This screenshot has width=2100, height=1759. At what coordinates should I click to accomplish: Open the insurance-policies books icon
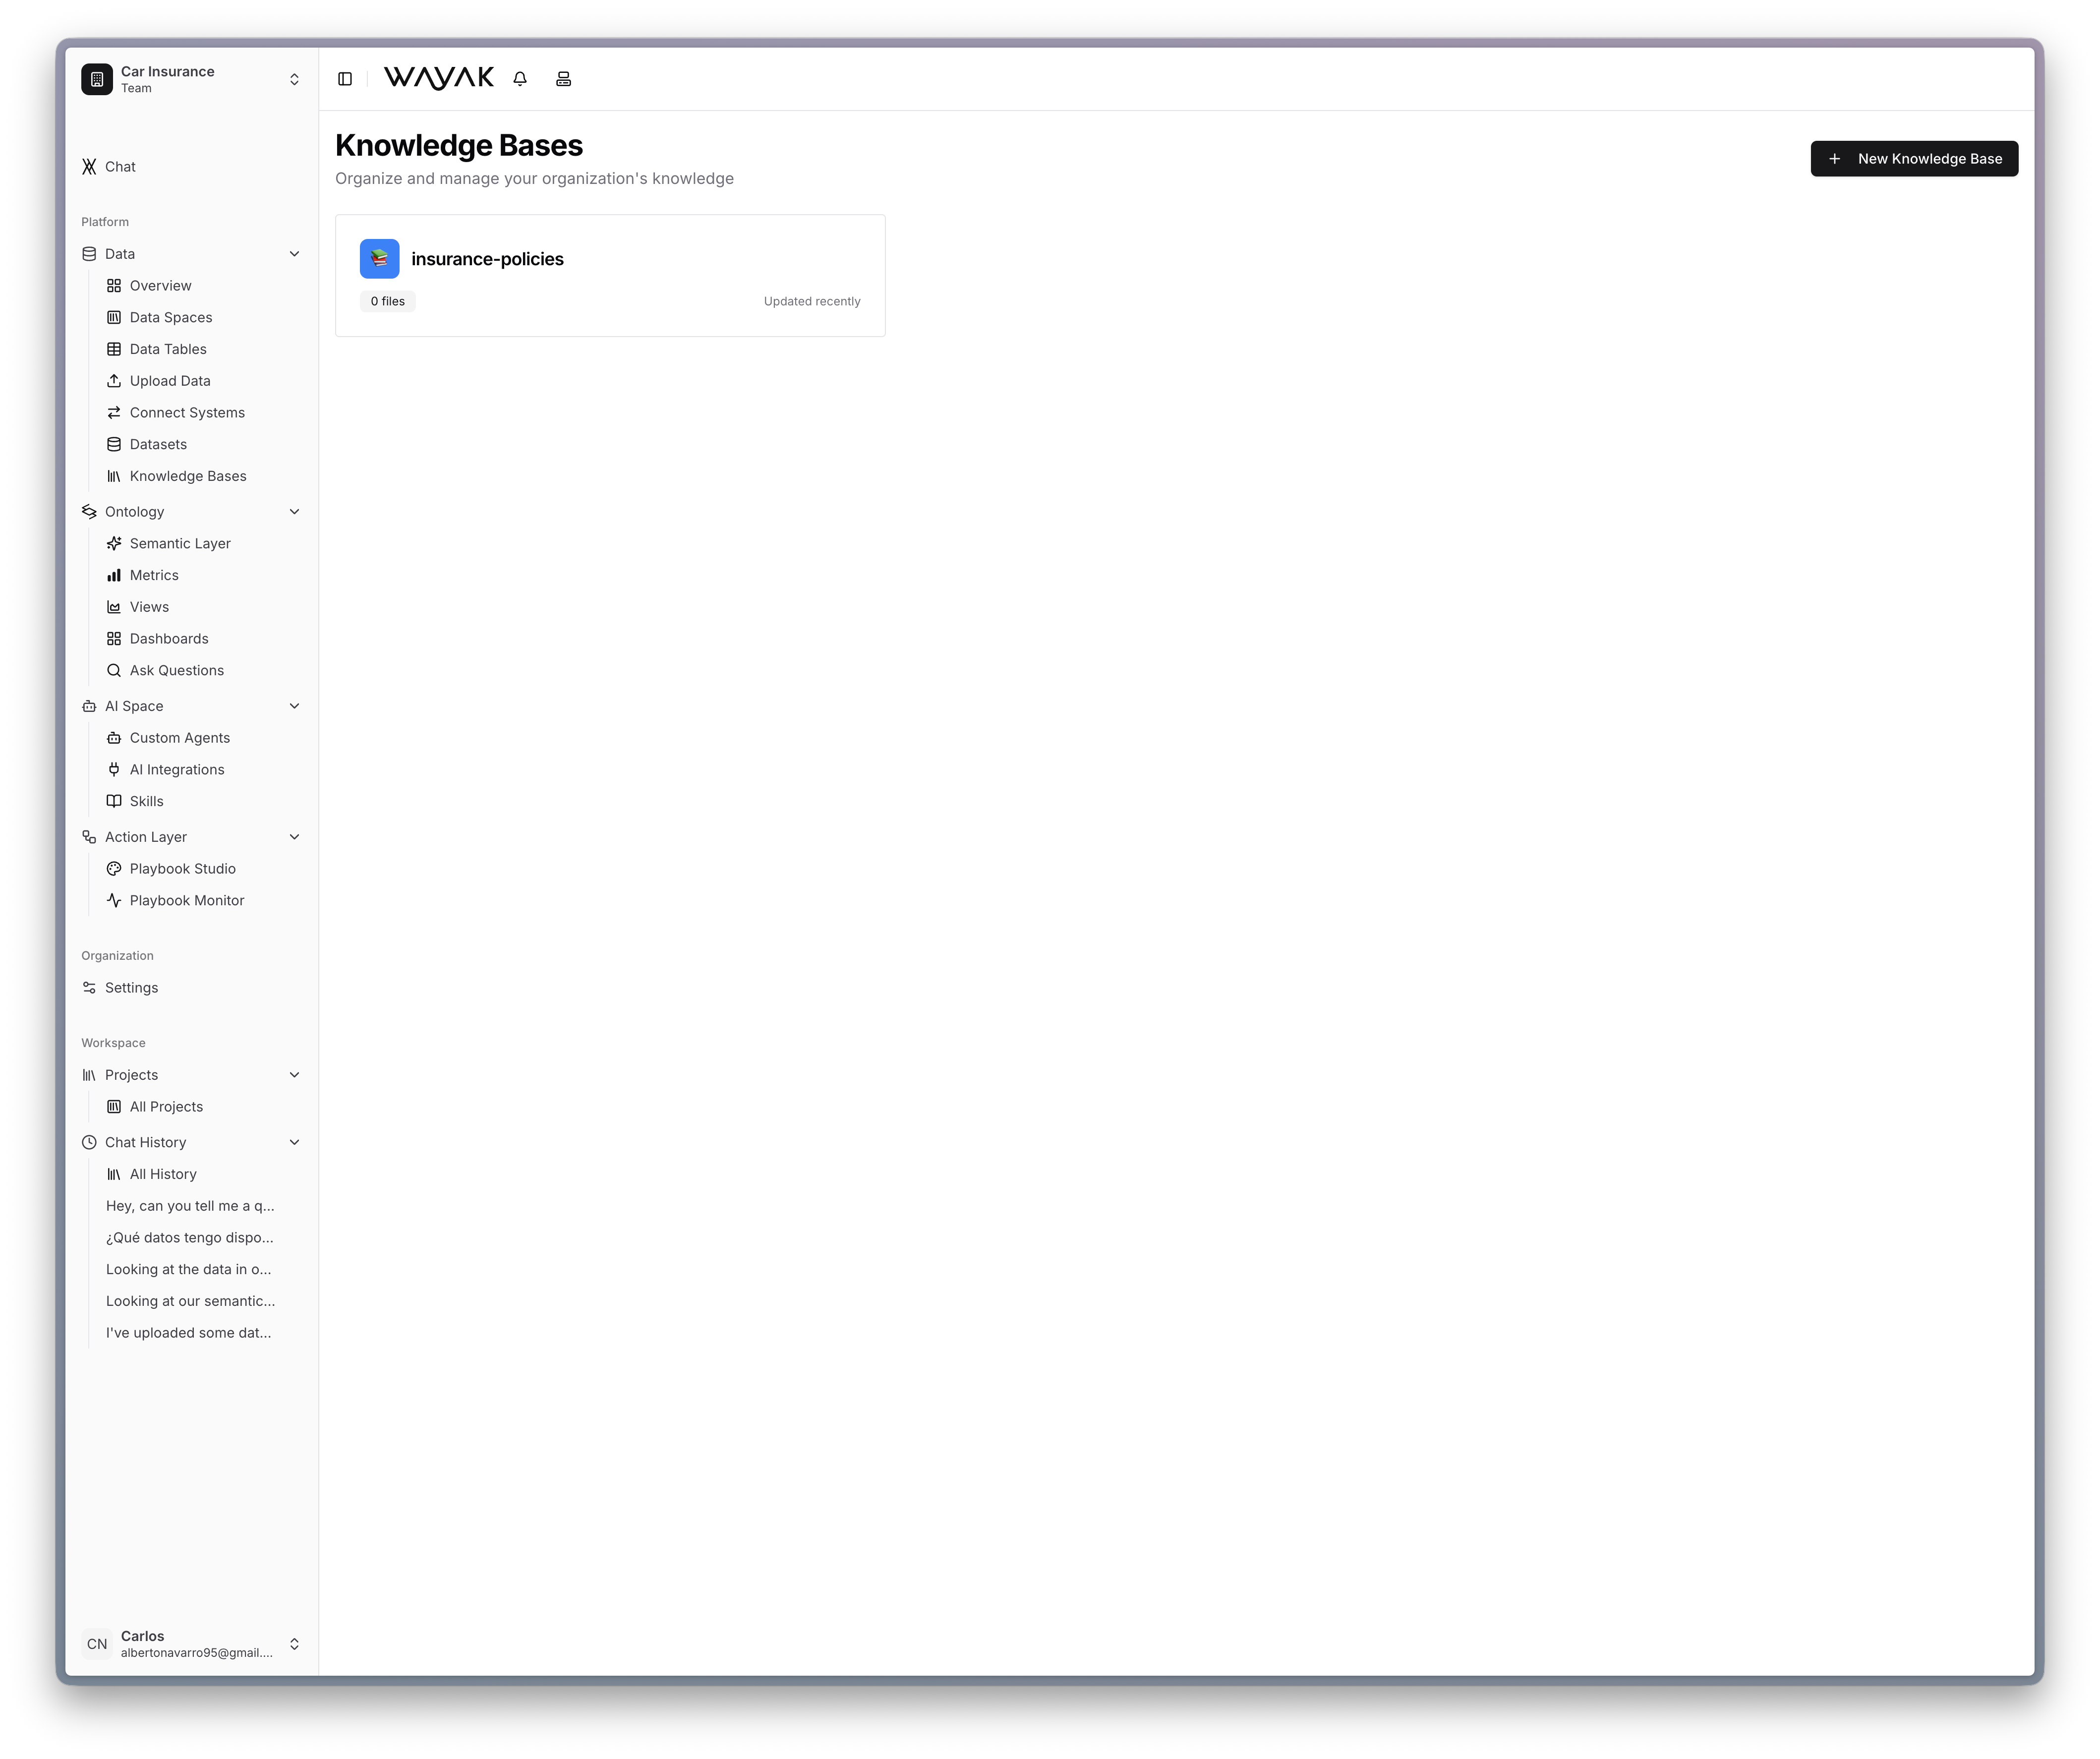380,259
